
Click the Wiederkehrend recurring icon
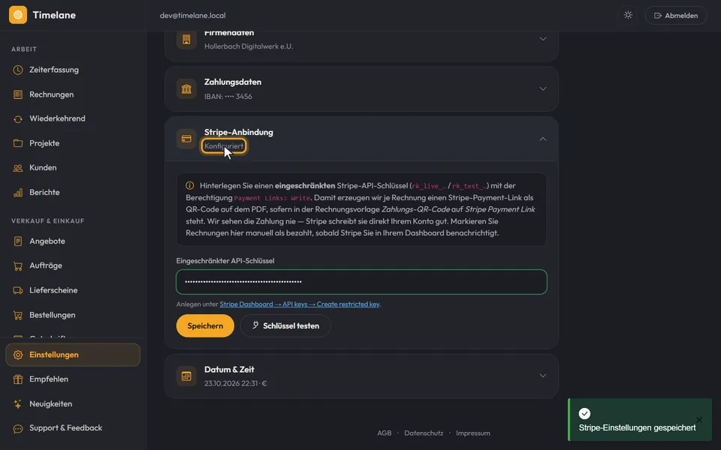pos(18,119)
